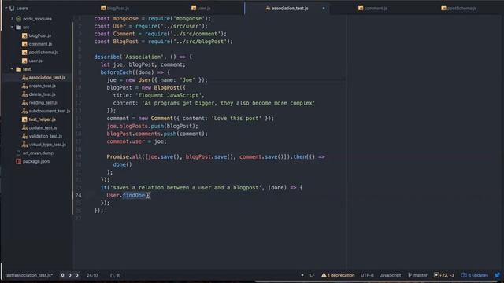Place cursor after findOne on line 24
The image size is (504, 283).
[x=145, y=195]
